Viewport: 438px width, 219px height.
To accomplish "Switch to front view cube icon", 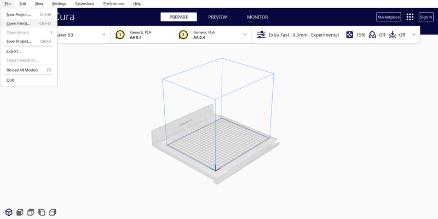I will (x=20, y=212).
